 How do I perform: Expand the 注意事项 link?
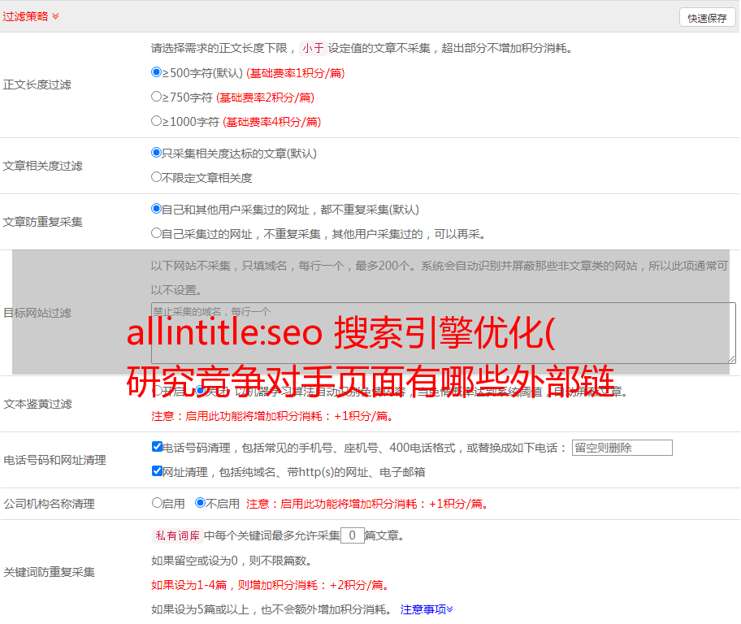pos(427,609)
